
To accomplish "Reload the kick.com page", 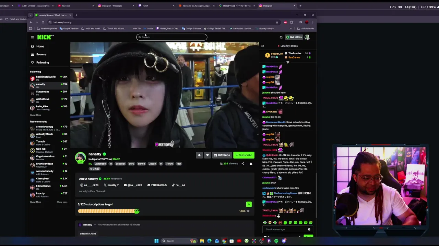I will click(x=43, y=22).
